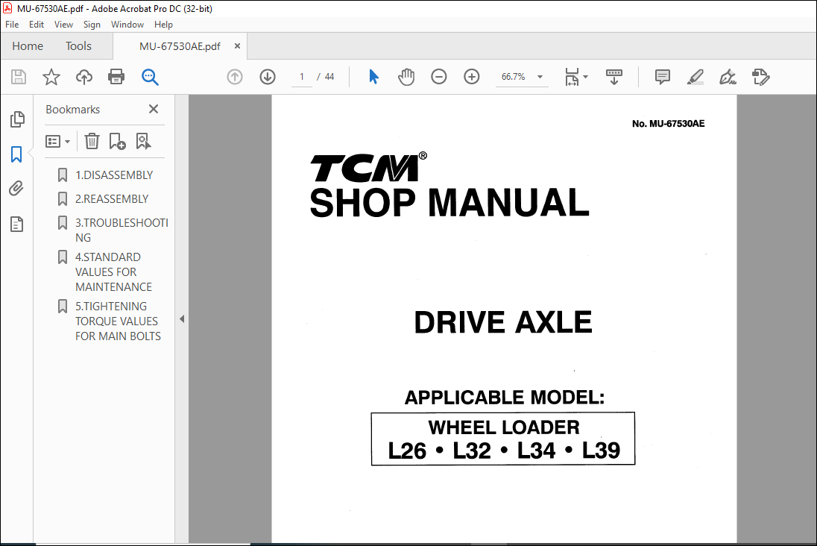
Task: Jump to 5.TIGHTENING TORQUE VALUES bookmark
Action: (117, 321)
